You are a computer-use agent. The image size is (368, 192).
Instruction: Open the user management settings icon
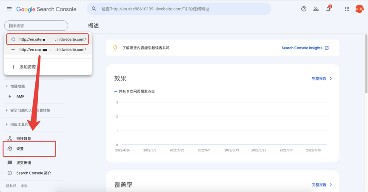pos(316,9)
